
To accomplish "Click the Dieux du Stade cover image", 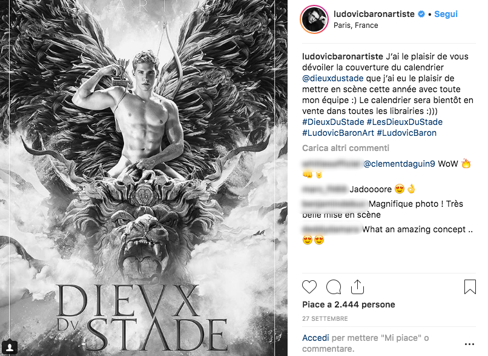I will pyautogui.click(x=143, y=178).
